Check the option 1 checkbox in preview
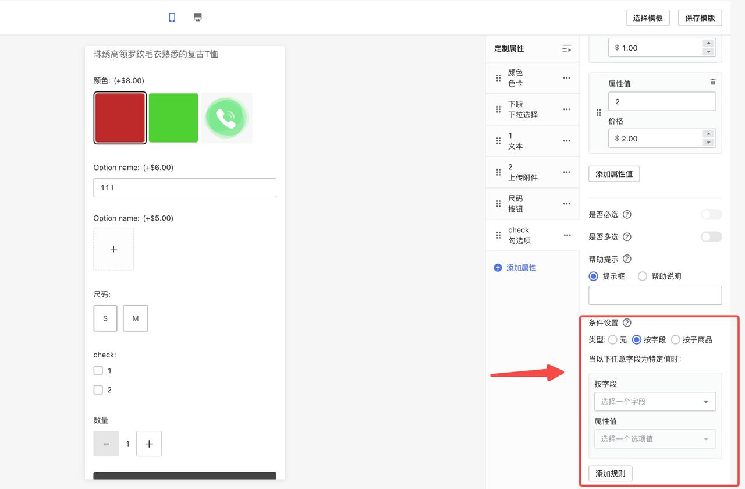 pyautogui.click(x=98, y=371)
